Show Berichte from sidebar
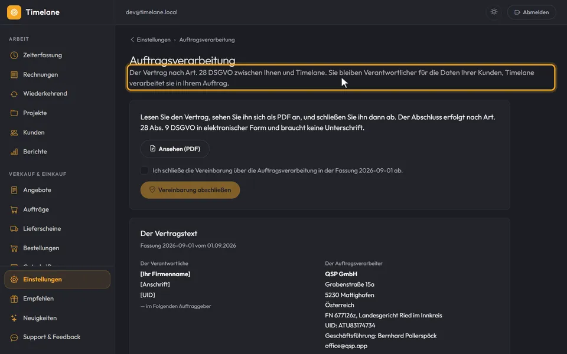 tap(57, 152)
